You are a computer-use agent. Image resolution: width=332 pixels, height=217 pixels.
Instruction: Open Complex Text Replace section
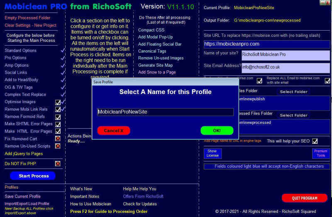click(25, 94)
